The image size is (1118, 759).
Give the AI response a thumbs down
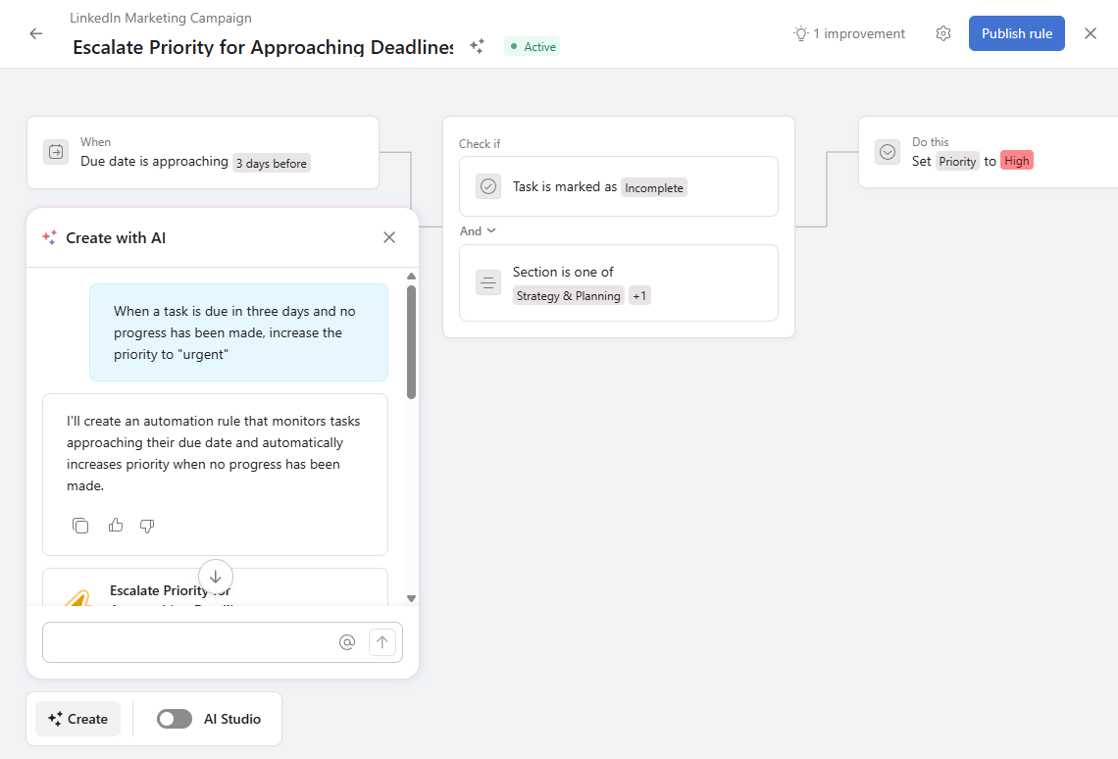coord(146,526)
